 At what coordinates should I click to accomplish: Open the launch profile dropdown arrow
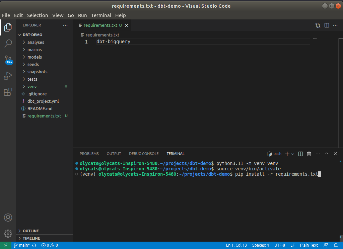293,154
